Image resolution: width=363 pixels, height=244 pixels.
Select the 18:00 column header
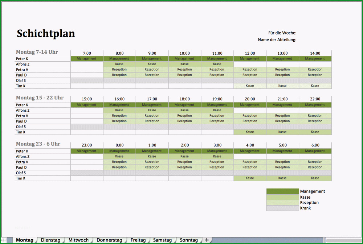tap(184, 99)
